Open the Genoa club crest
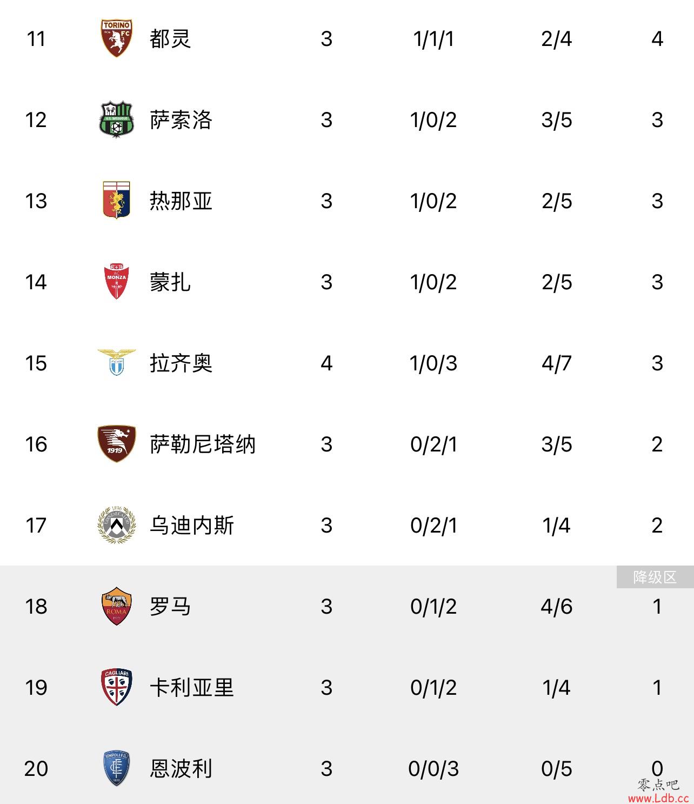This screenshot has height=804, width=694. (116, 201)
